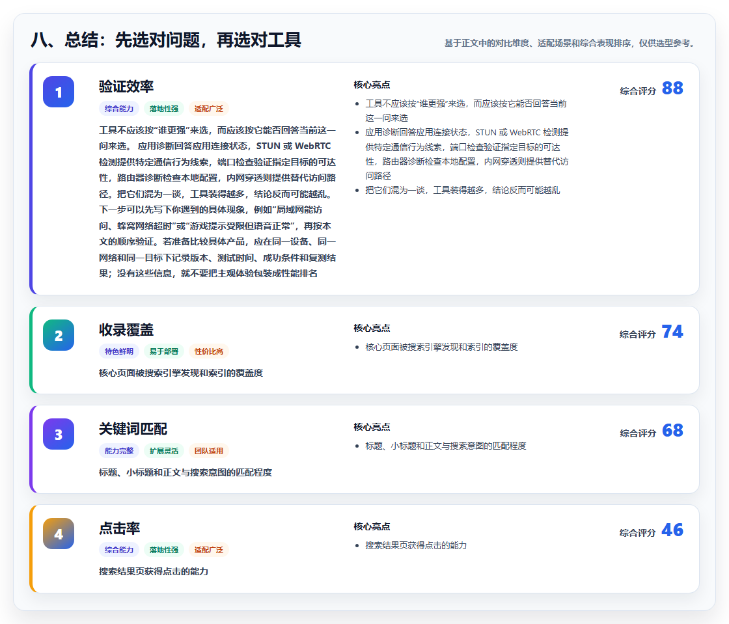Select the 易于部署 tag under 收录覆盖

click(163, 351)
